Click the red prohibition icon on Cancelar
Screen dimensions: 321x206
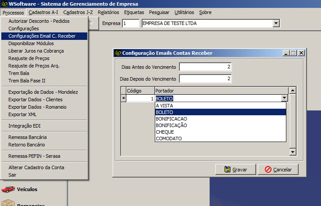tap(267, 170)
